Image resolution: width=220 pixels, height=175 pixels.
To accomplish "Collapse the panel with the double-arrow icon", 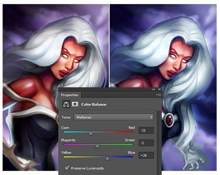I will click(x=153, y=90).
